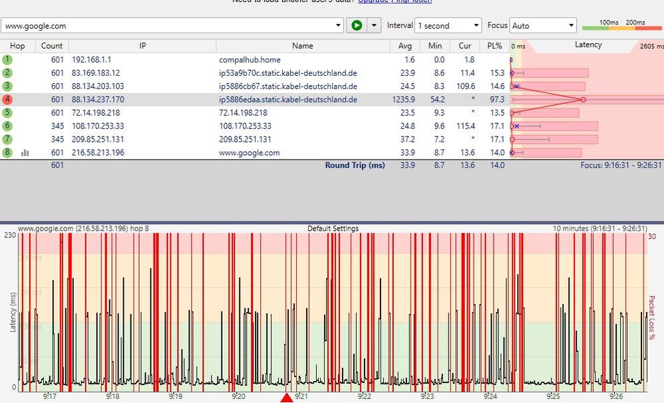
Task: Open the target address history dropdown arrow
Action: pyautogui.click(x=339, y=26)
